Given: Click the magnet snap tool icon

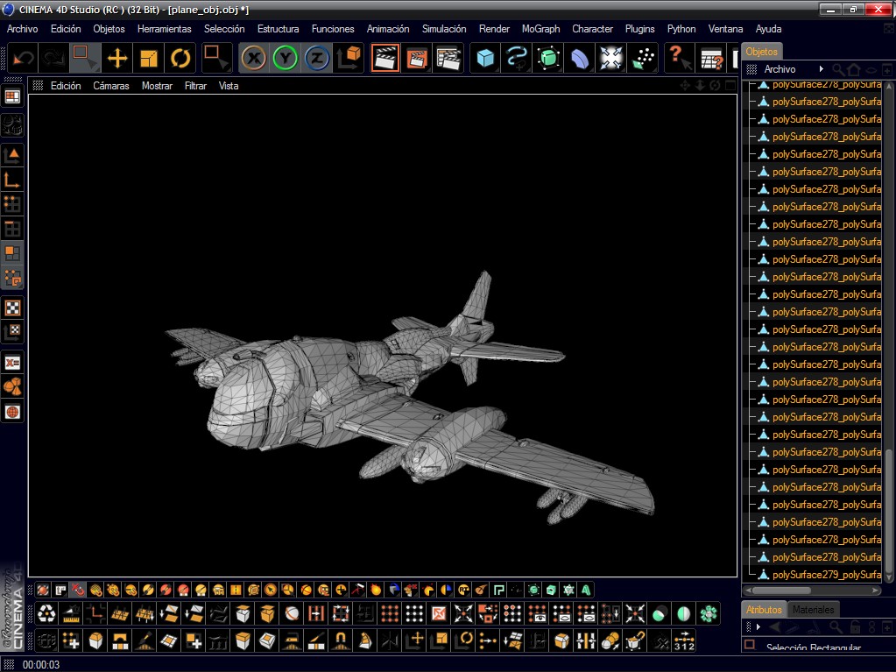Looking at the screenshot, I should pos(341,640).
